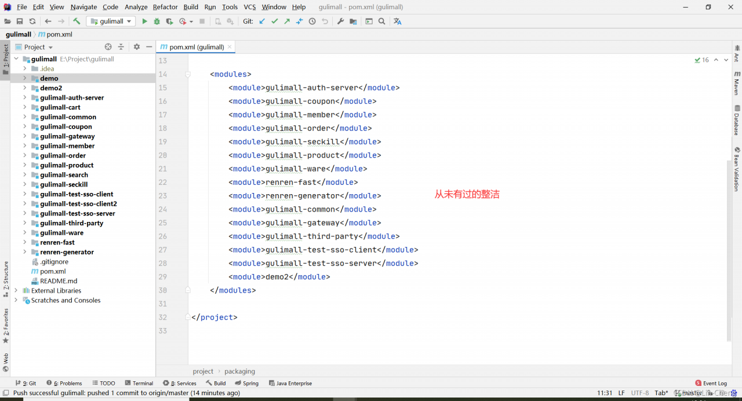Viewport: 742px width, 401px height.
Task: Select gulimall-seckill in project tree
Action: (x=64, y=184)
